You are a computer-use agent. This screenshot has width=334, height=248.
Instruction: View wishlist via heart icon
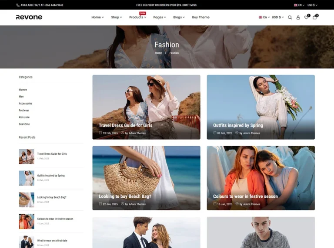[306, 17]
